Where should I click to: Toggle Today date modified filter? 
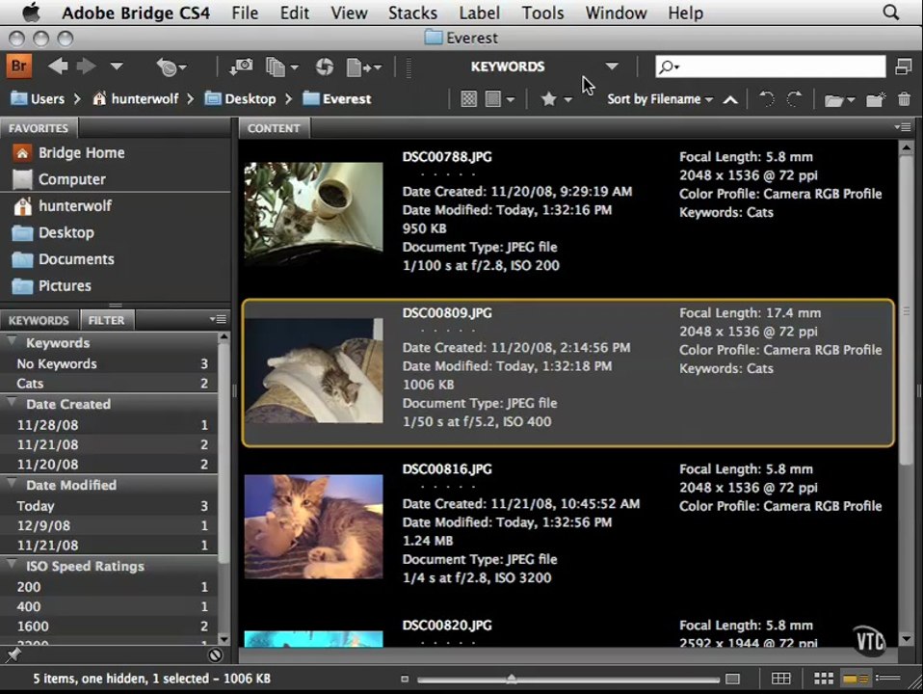(x=110, y=506)
